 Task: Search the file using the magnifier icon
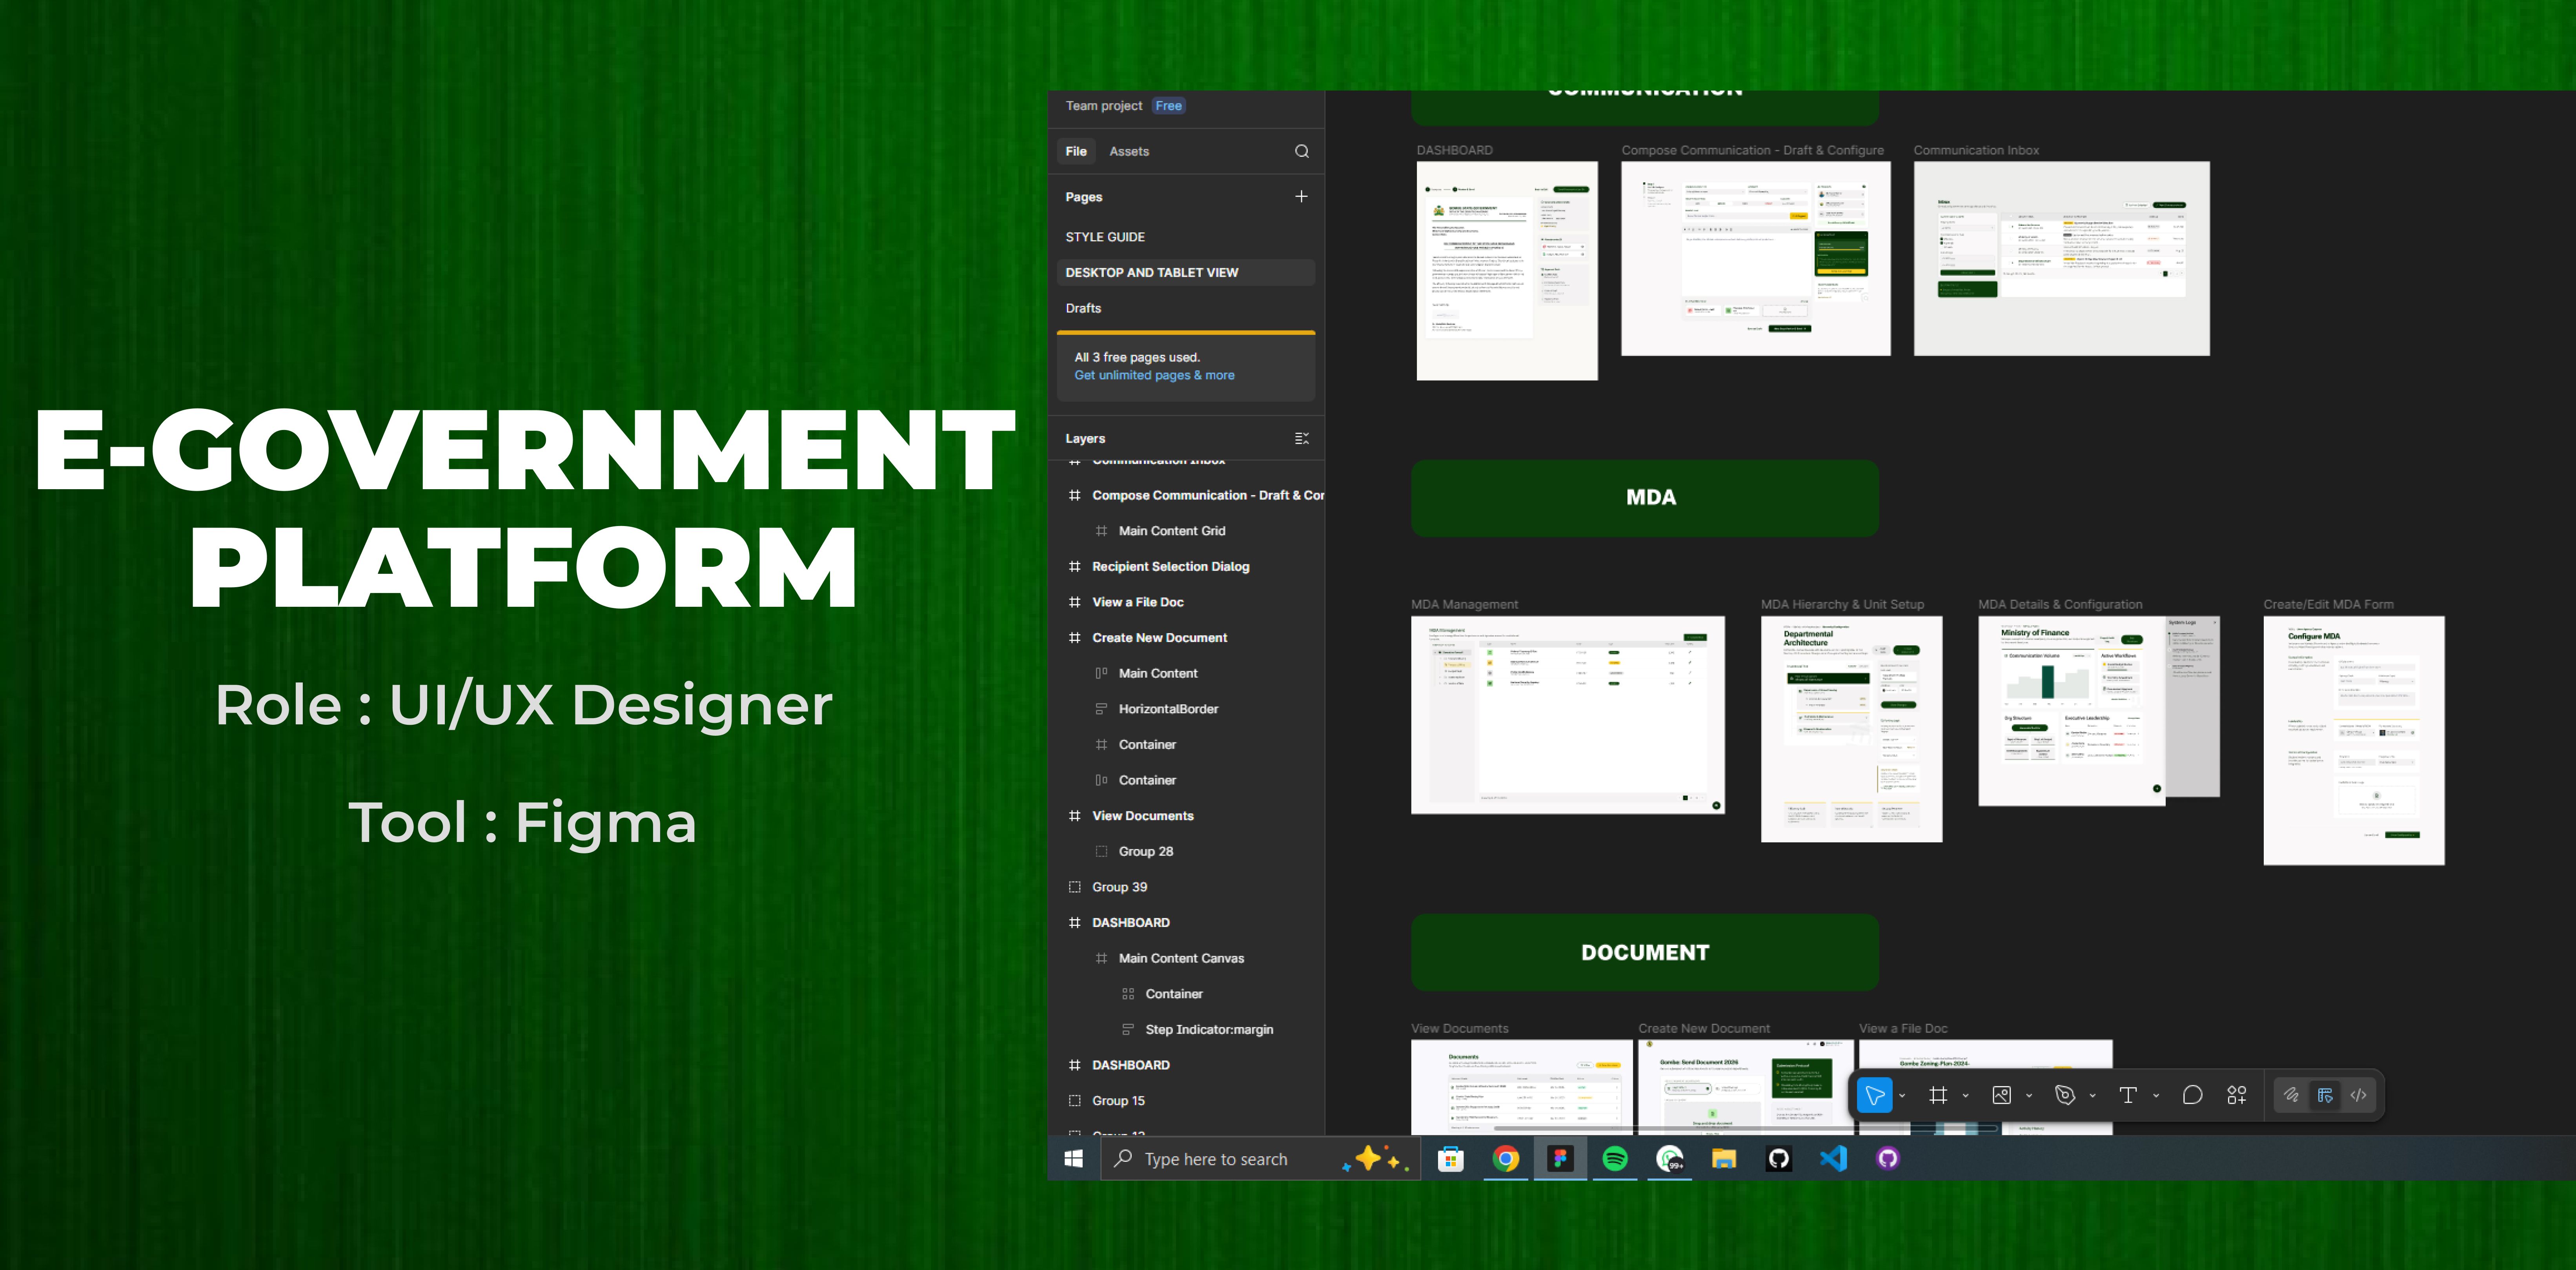click(x=1301, y=151)
